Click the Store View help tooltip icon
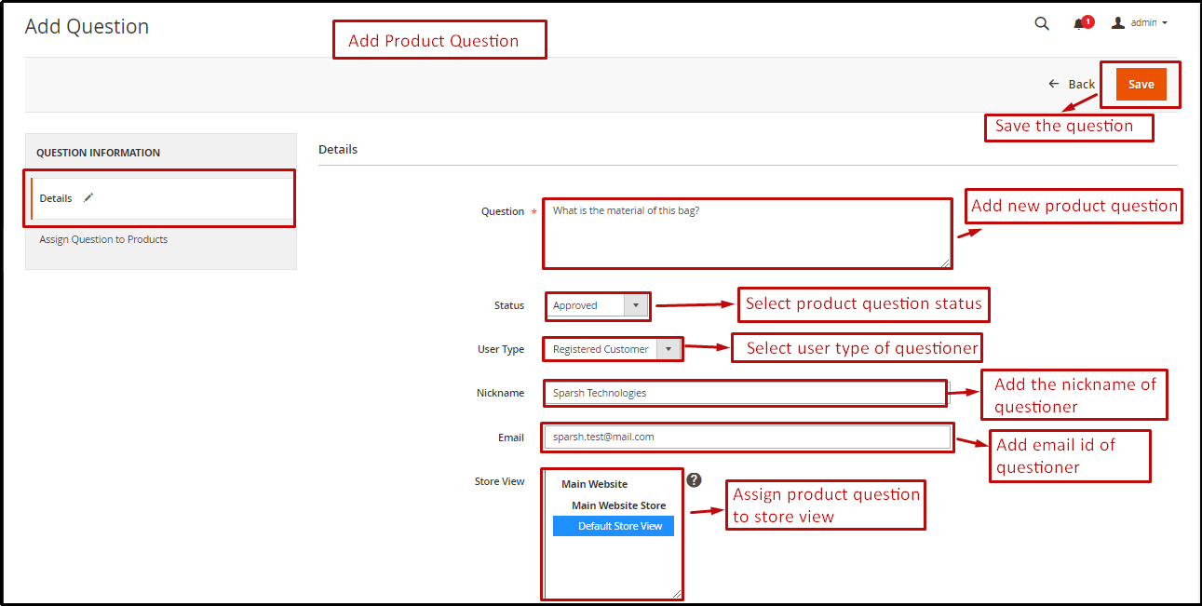The width and height of the screenshot is (1202, 606). (x=694, y=479)
